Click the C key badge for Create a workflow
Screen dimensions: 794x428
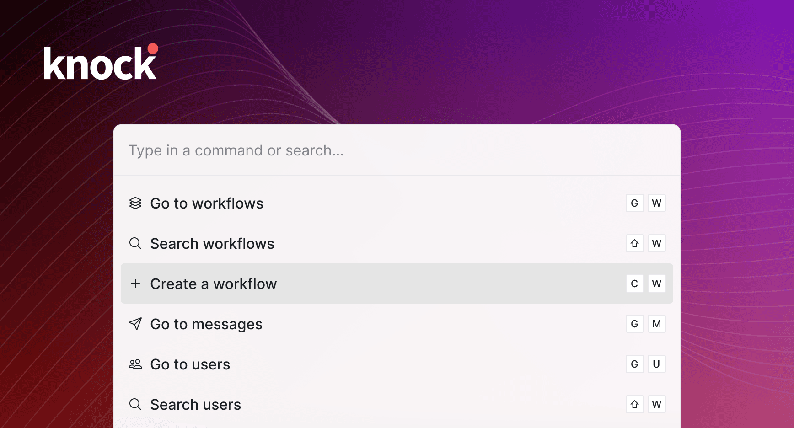(634, 284)
